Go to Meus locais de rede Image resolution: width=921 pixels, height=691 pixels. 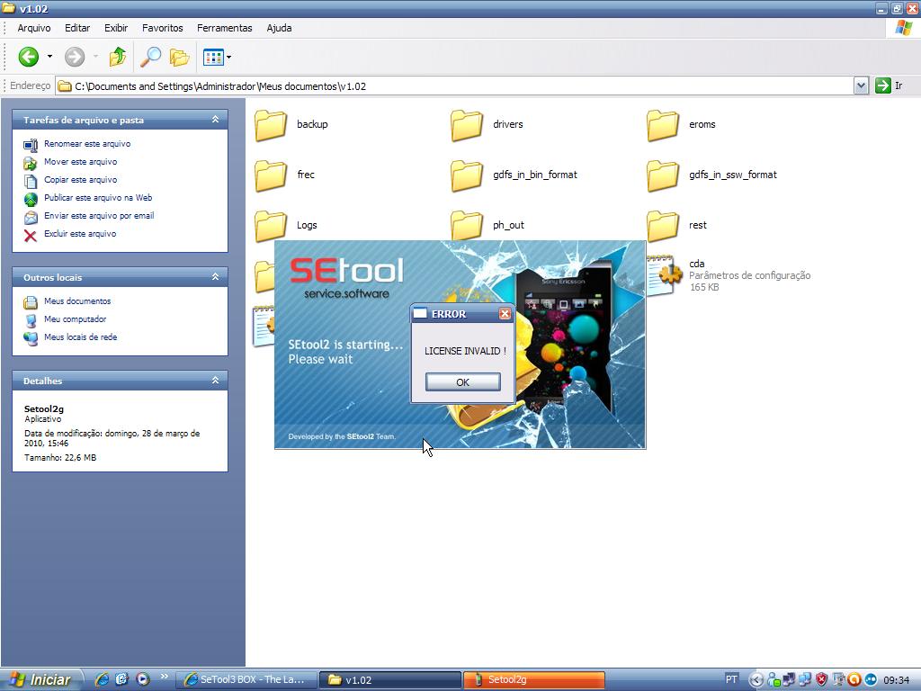(80, 337)
